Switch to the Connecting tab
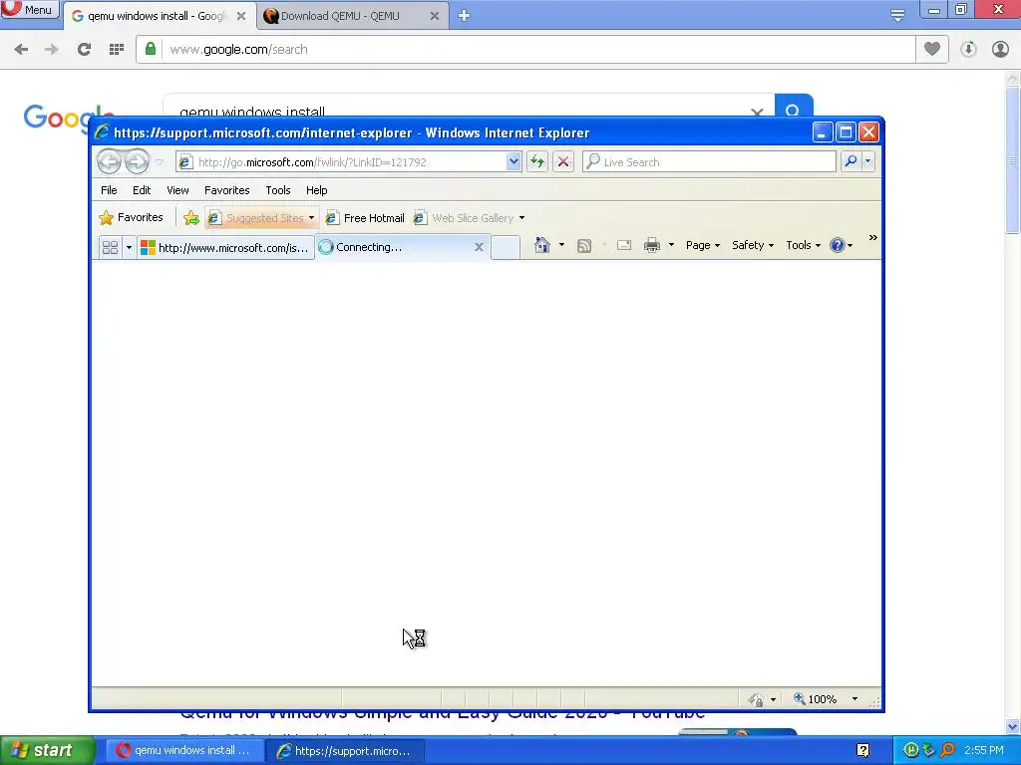Screen dimensions: 1021x765 click(x=394, y=247)
